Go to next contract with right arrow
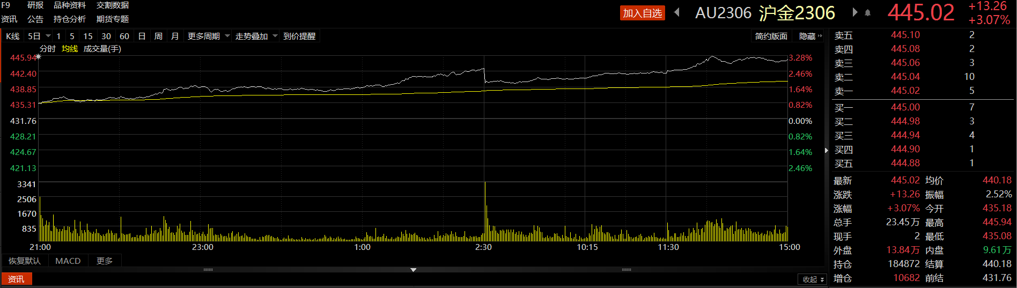 coord(855,12)
